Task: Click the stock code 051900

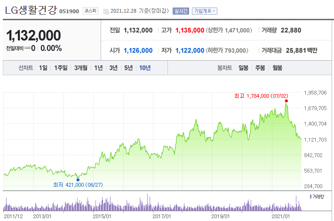Action: pos(69,11)
